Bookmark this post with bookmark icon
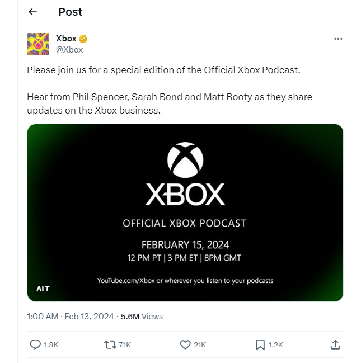 point(260,345)
